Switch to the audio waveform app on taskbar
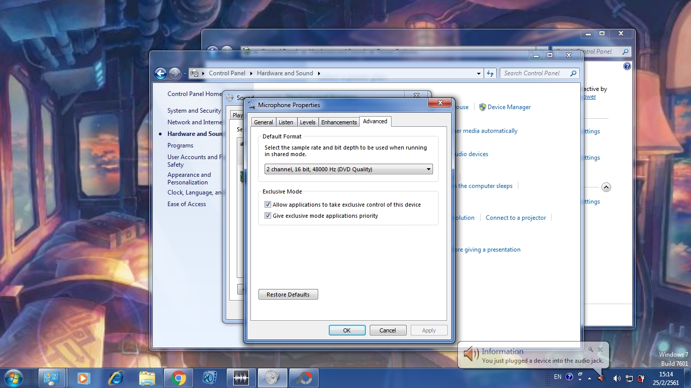This screenshot has height=388, width=691. [241, 378]
